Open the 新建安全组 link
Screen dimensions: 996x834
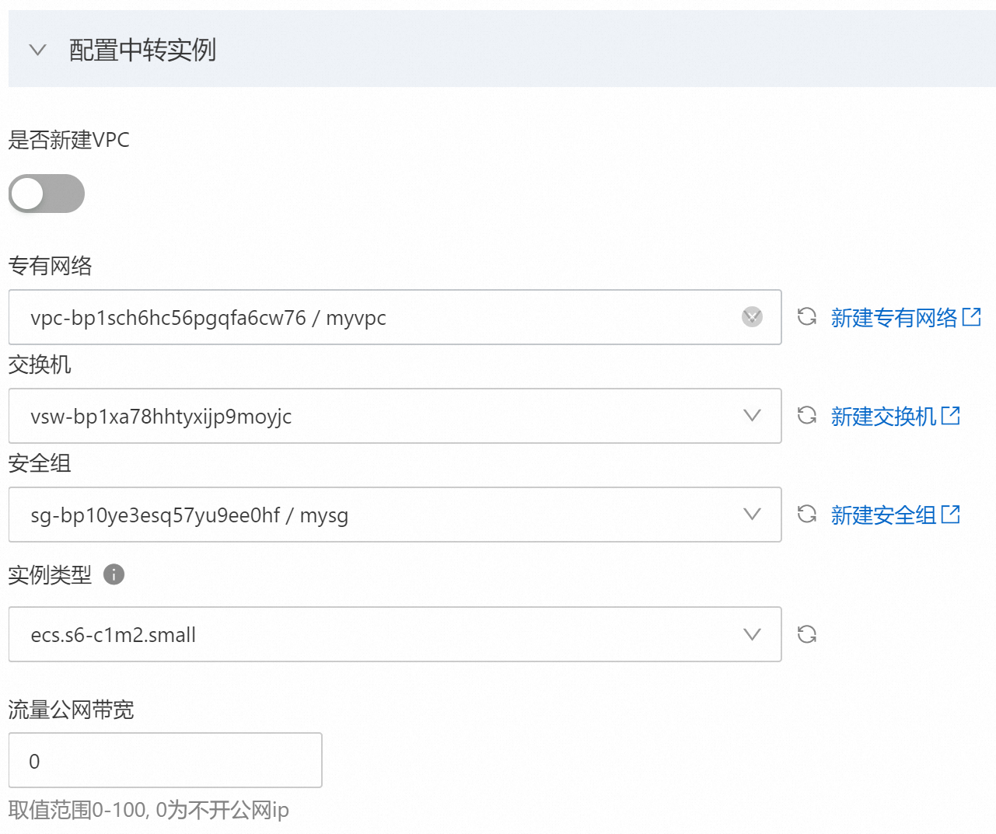(x=883, y=515)
